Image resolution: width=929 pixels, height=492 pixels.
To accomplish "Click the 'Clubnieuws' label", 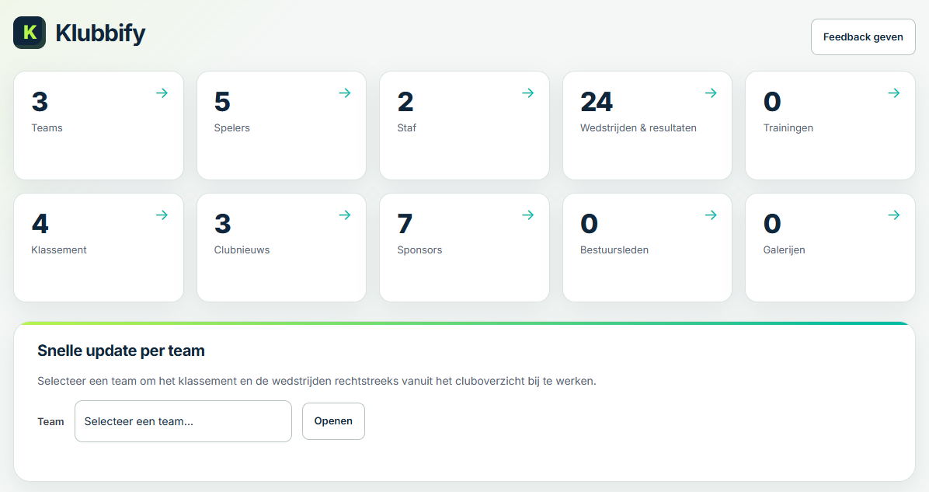I will pyautogui.click(x=242, y=250).
